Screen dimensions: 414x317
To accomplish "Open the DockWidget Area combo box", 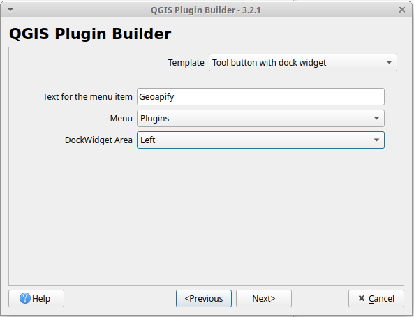I will (x=260, y=140).
